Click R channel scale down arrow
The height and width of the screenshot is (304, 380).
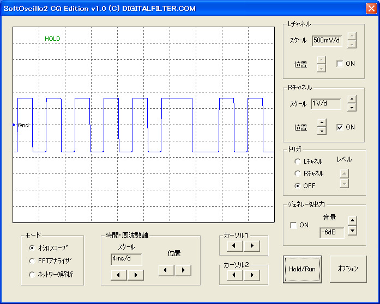(352, 108)
